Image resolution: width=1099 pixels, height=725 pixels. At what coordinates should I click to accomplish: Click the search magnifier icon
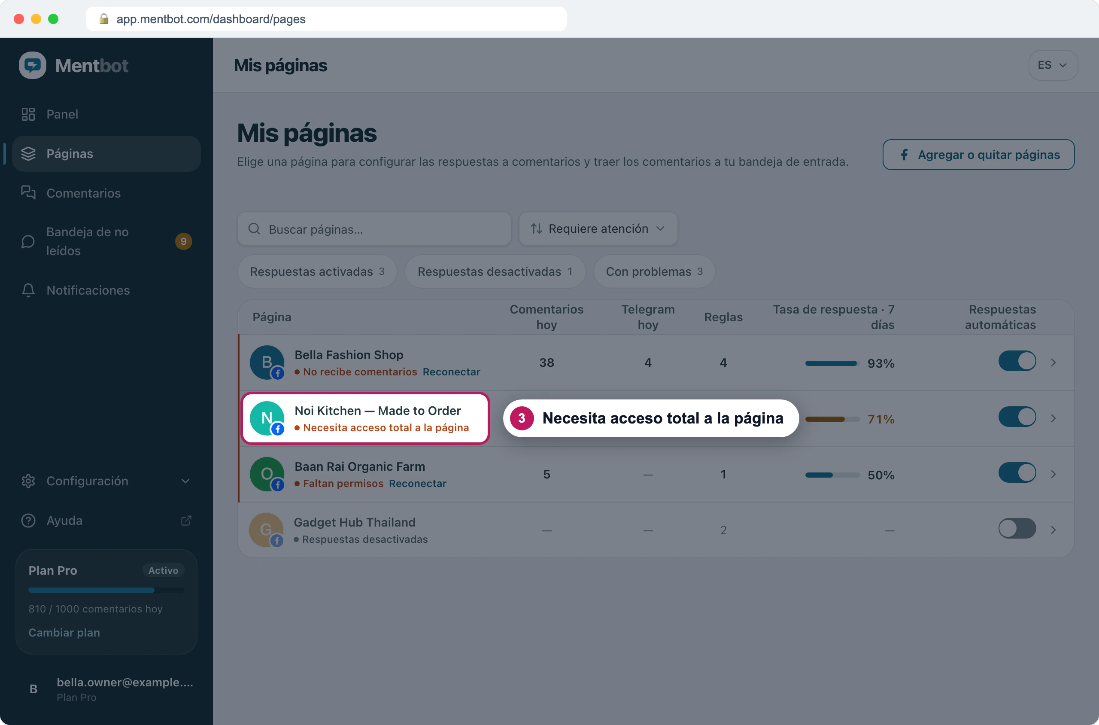254,228
